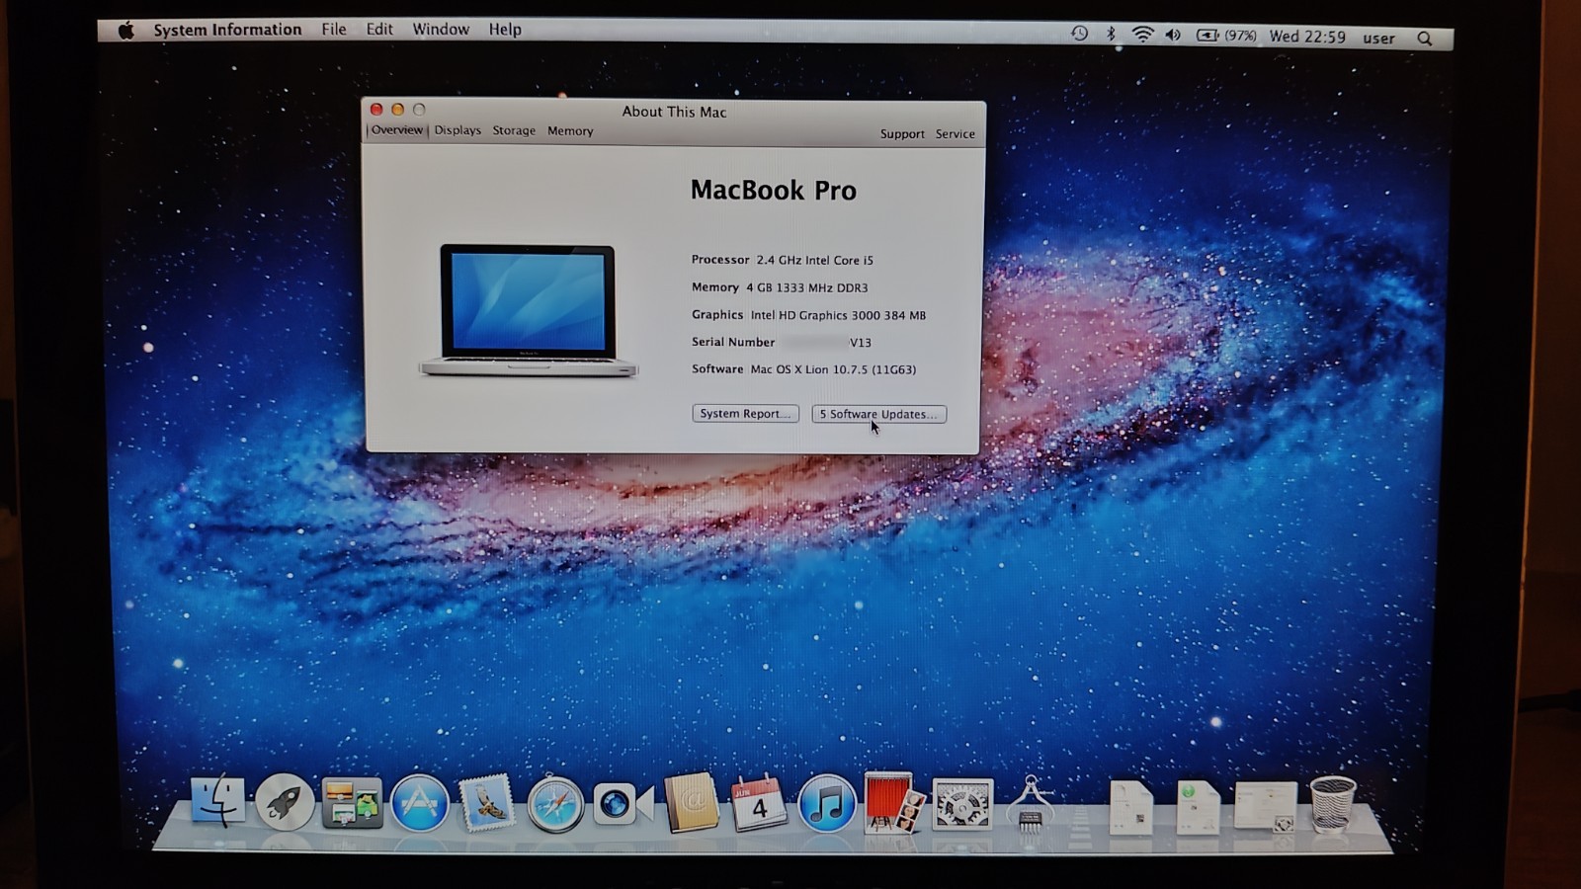Switch to the Storage tab
Screen dimensions: 1581x889
click(x=514, y=130)
